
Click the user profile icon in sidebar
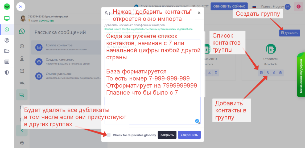pos(7,40)
